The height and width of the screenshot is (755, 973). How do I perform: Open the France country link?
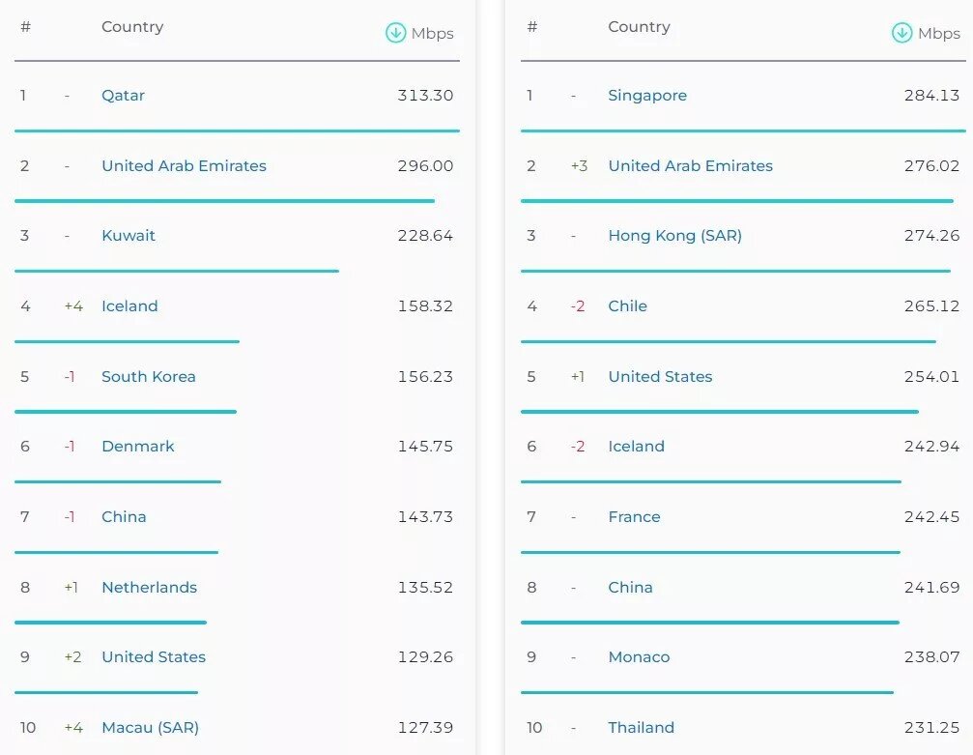coord(634,517)
